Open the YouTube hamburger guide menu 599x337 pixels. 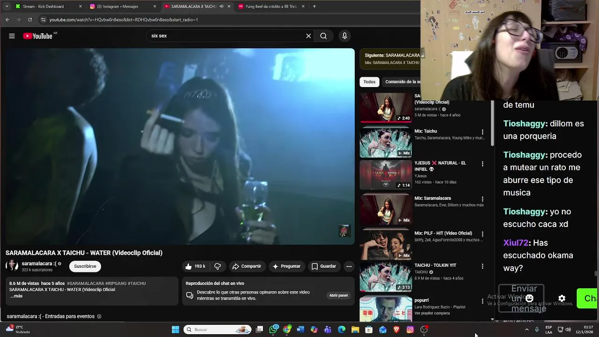(12, 36)
